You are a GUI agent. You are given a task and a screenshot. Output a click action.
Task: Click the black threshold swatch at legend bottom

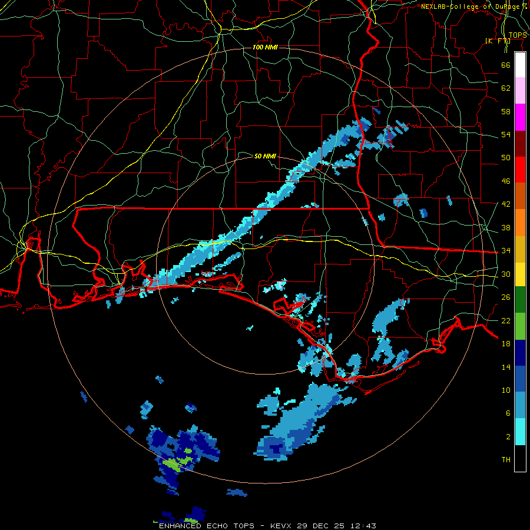520,458
